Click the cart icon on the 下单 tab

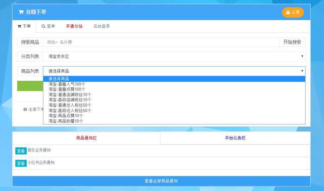pyautogui.click(x=19, y=26)
